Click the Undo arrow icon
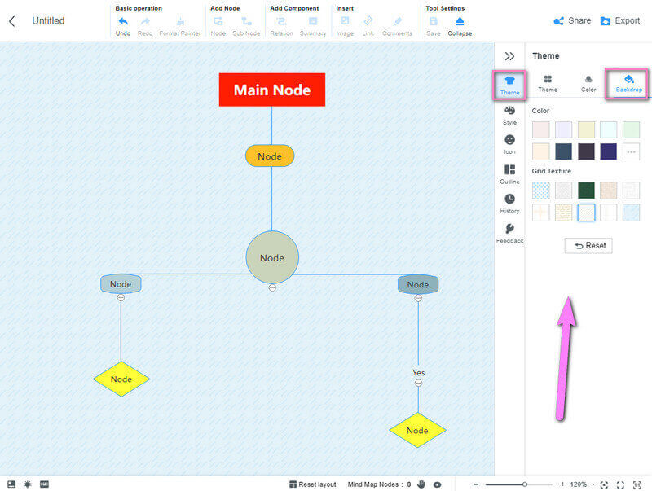 pos(123,21)
